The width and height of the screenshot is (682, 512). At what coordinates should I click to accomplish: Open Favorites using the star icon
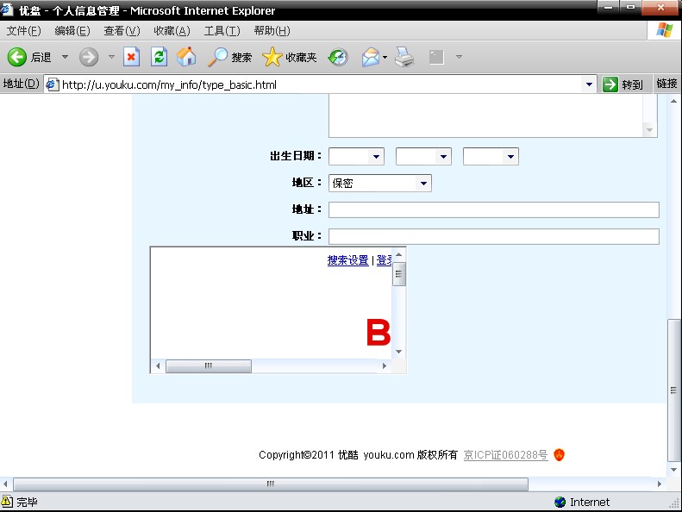(x=272, y=57)
